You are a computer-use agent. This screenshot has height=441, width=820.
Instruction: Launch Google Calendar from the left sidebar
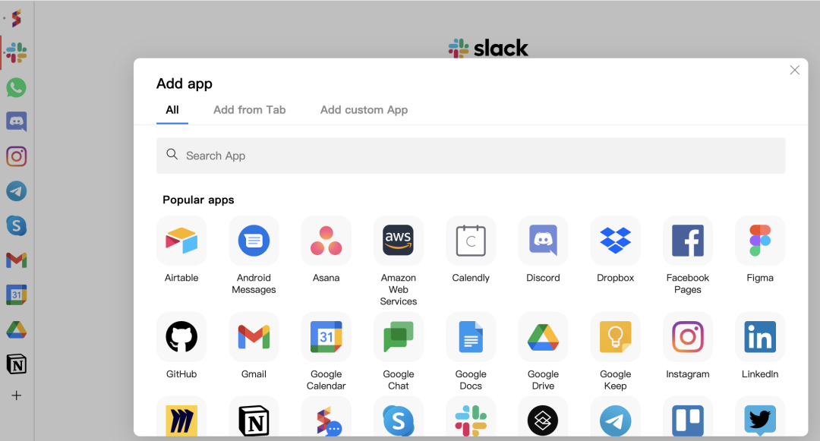click(x=16, y=295)
